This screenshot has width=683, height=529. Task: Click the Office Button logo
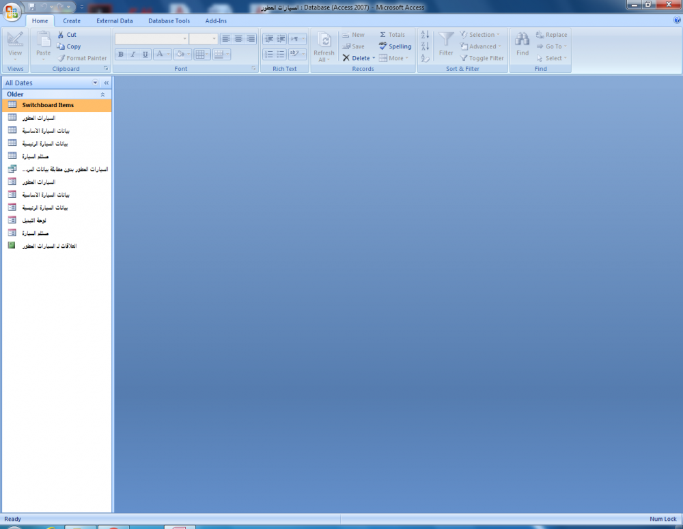[12, 12]
